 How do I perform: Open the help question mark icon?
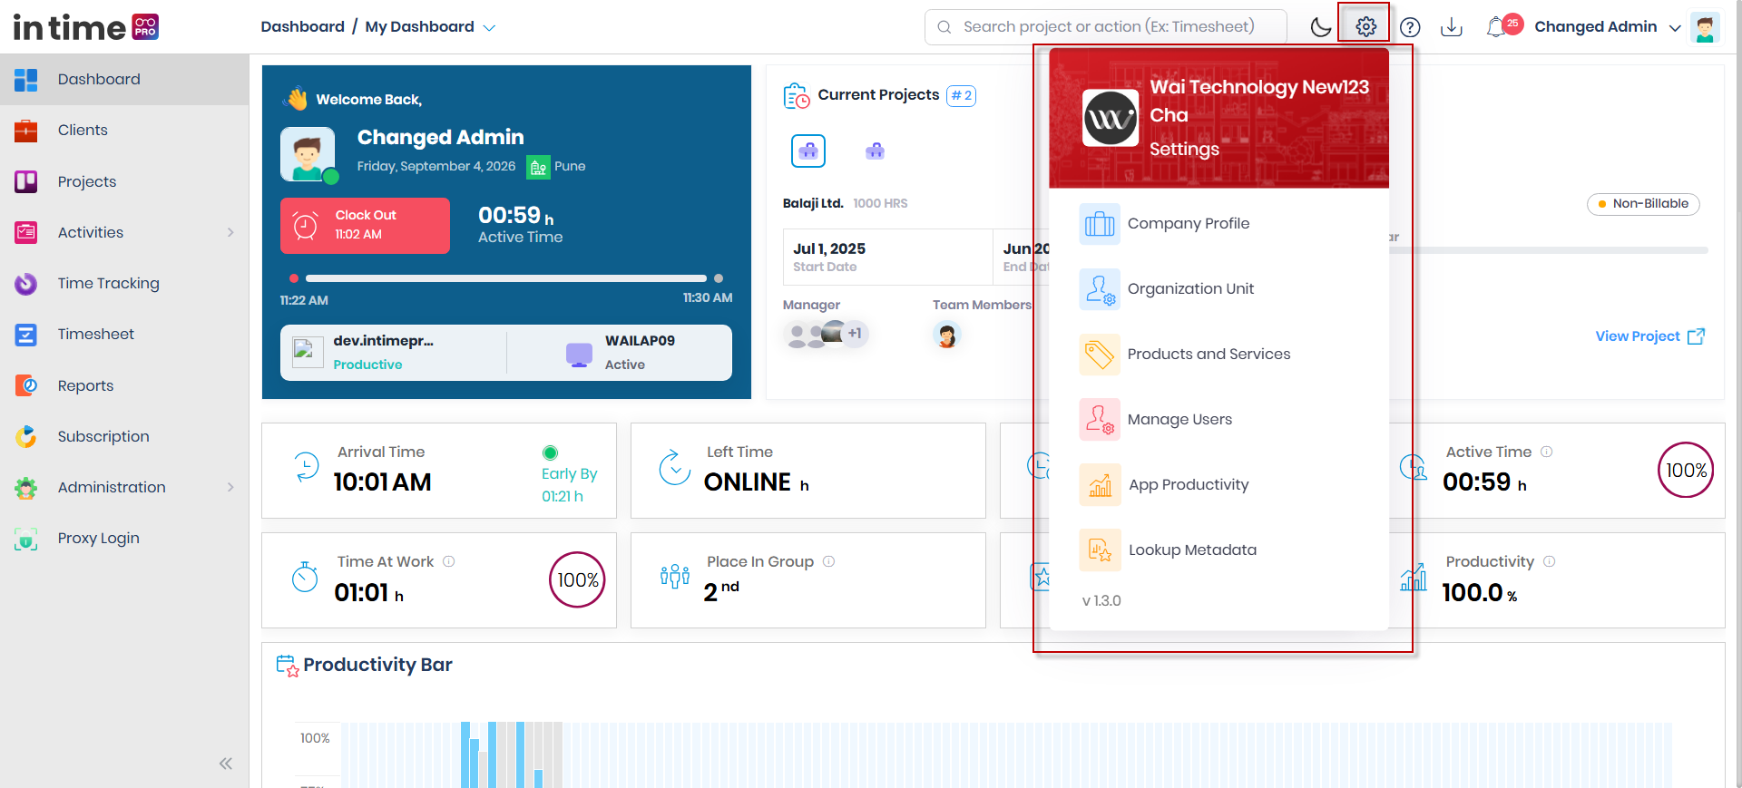coord(1409,27)
